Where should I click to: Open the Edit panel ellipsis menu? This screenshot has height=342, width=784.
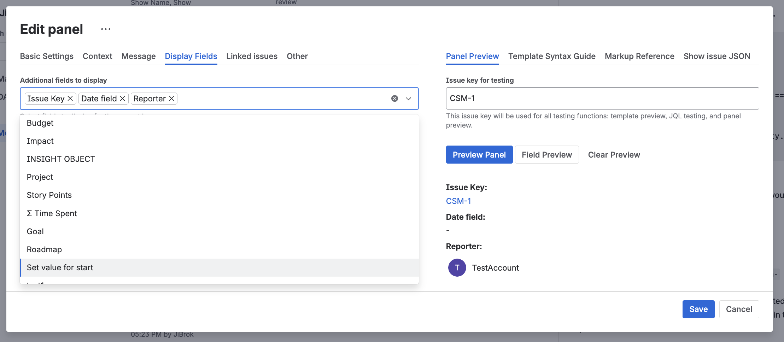click(105, 29)
